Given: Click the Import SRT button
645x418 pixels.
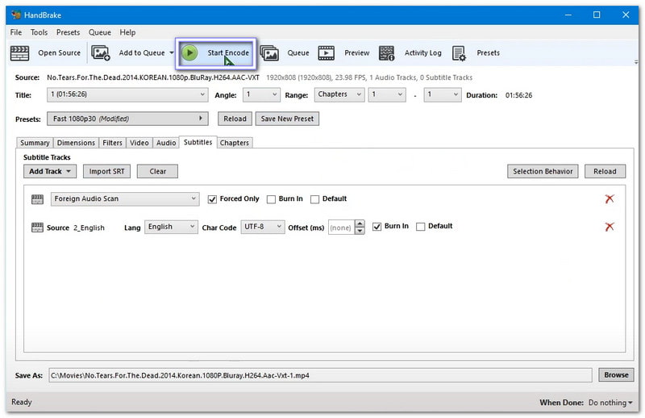Looking at the screenshot, I should click(x=106, y=171).
